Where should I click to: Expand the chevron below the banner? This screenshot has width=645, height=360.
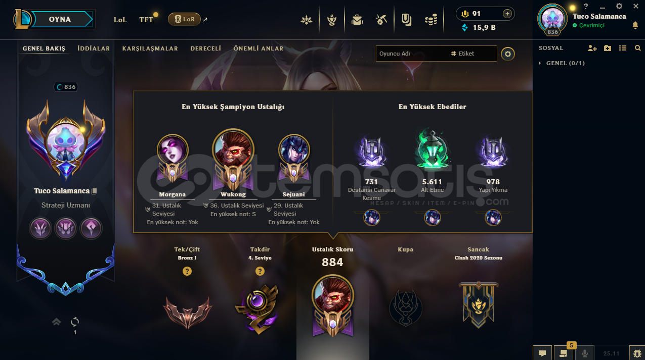57,322
